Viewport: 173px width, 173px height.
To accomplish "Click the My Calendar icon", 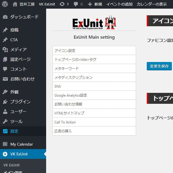I will 5,144.
